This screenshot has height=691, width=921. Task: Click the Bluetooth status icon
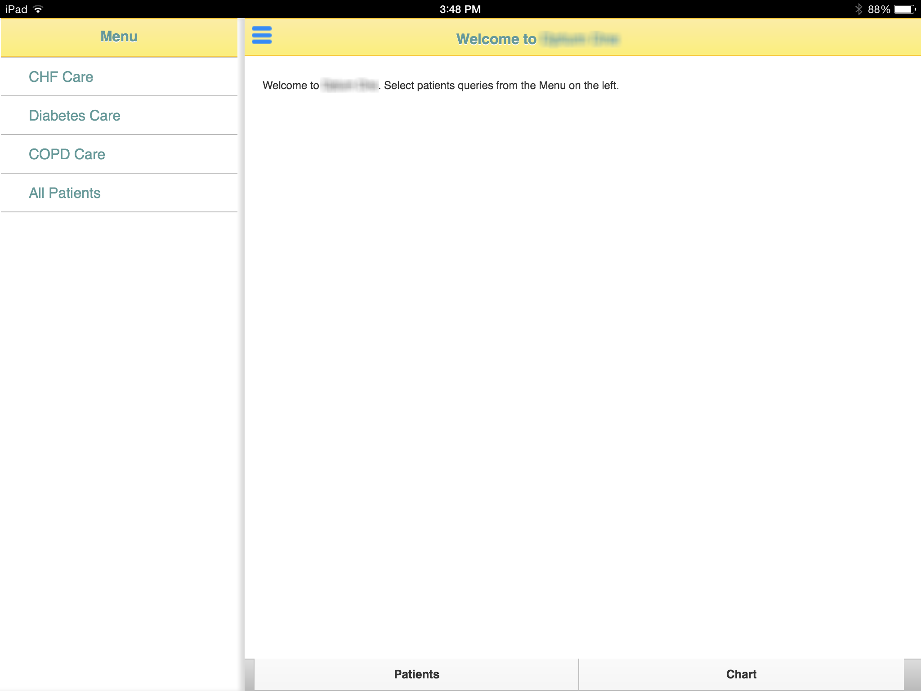coord(858,9)
